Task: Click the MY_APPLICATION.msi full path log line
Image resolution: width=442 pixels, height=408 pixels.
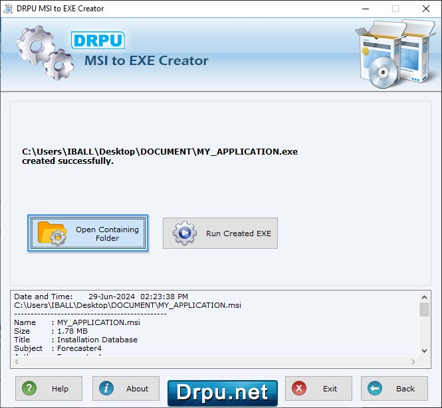Action: pyautogui.click(x=128, y=305)
